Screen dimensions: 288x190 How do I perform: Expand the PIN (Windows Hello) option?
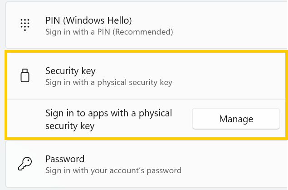tap(145, 25)
